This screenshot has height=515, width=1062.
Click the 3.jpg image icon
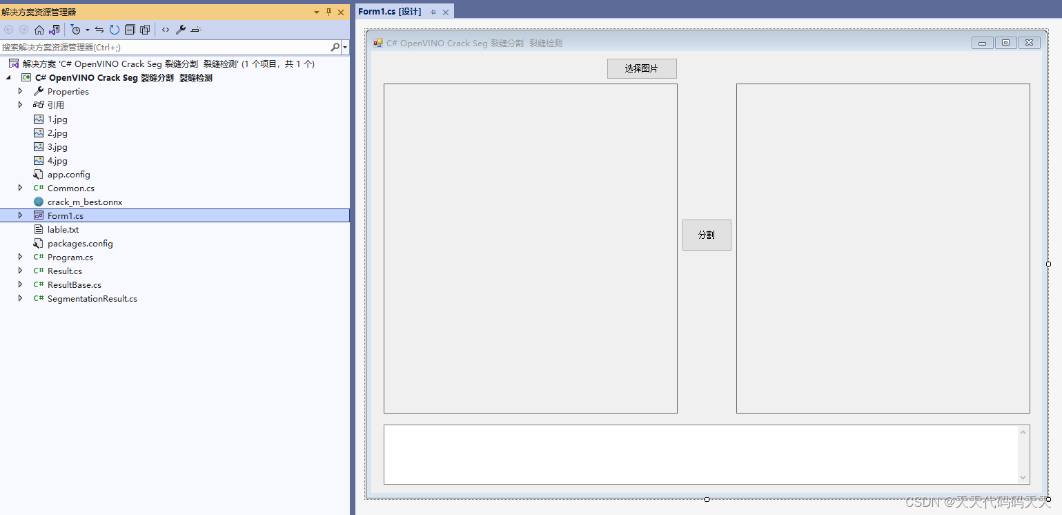(39, 146)
